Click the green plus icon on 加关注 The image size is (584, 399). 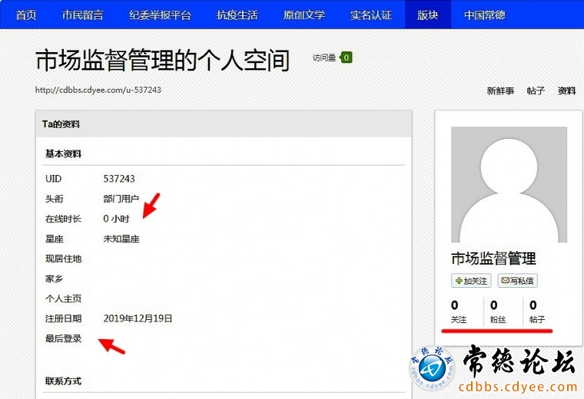pos(459,281)
